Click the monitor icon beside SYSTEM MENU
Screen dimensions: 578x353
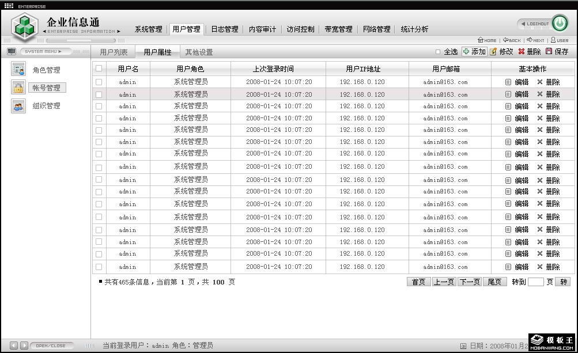12,52
